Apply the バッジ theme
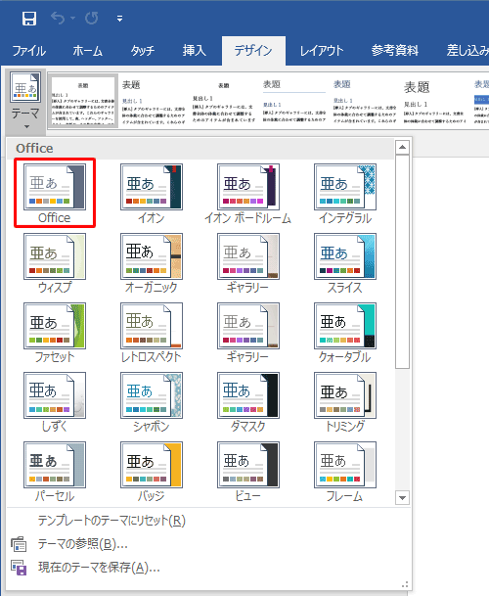The width and height of the screenshot is (489, 596). (x=152, y=472)
